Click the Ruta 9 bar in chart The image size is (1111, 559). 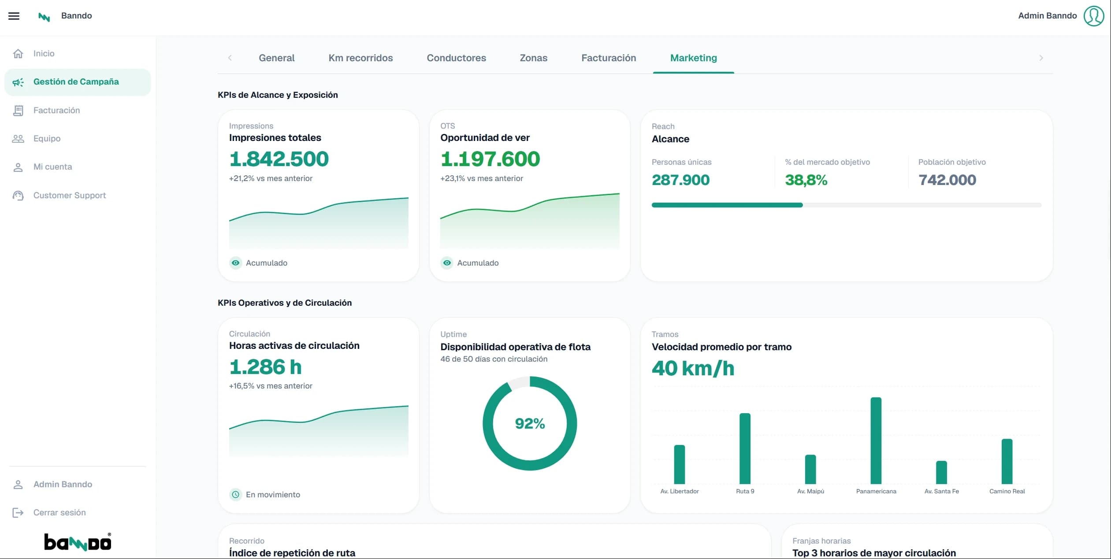pos(745,448)
